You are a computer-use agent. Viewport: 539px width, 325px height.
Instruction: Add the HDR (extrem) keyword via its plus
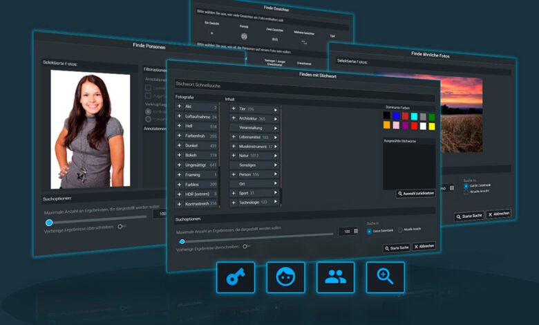(x=179, y=194)
